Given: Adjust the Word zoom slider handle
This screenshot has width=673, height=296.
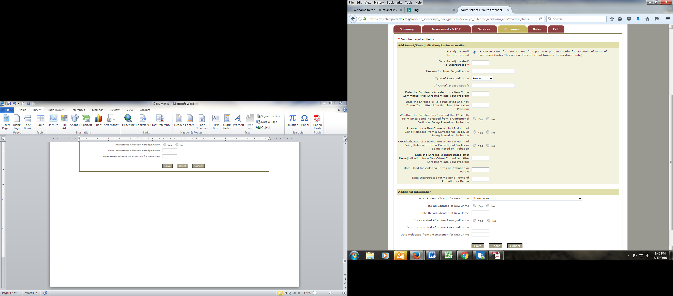Looking at the screenshot, I should coord(330,293).
